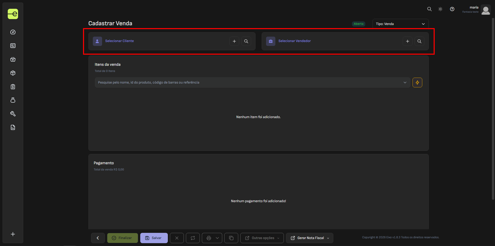Open help question mark icon
The image size is (495, 246).
[x=452, y=9]
